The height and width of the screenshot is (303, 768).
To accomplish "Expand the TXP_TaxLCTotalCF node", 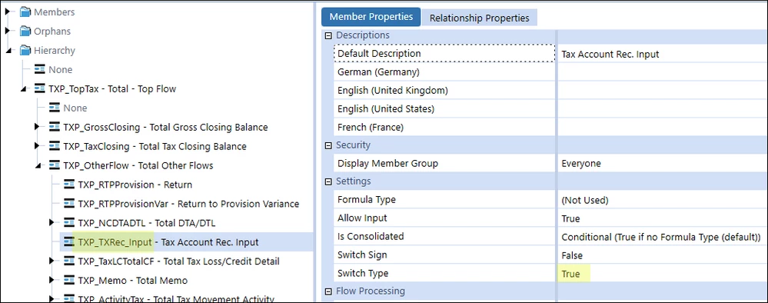I will [x=52, y=261].
